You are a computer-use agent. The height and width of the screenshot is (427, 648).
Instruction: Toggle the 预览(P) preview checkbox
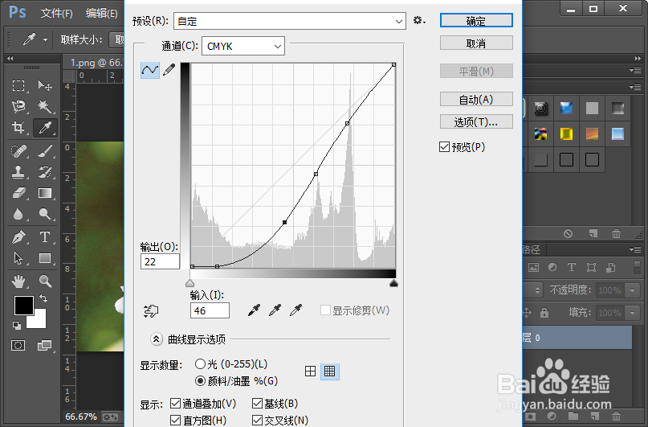point(444,147)
